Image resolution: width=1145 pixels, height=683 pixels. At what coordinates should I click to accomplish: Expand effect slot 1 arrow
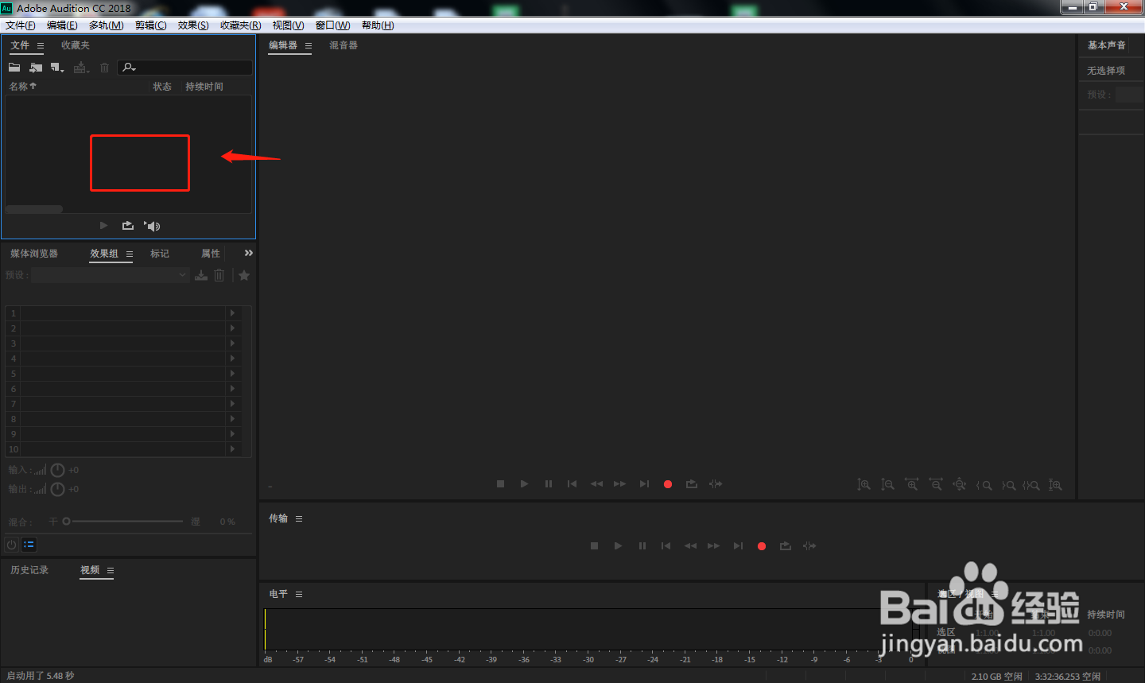point(232,313)
